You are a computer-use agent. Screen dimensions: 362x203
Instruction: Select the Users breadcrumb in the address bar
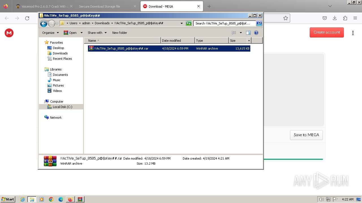pos(73,23)
